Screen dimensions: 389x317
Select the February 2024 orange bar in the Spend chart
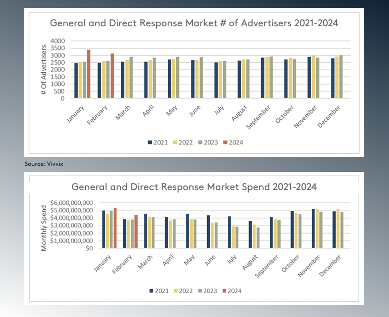pos(136,232)
